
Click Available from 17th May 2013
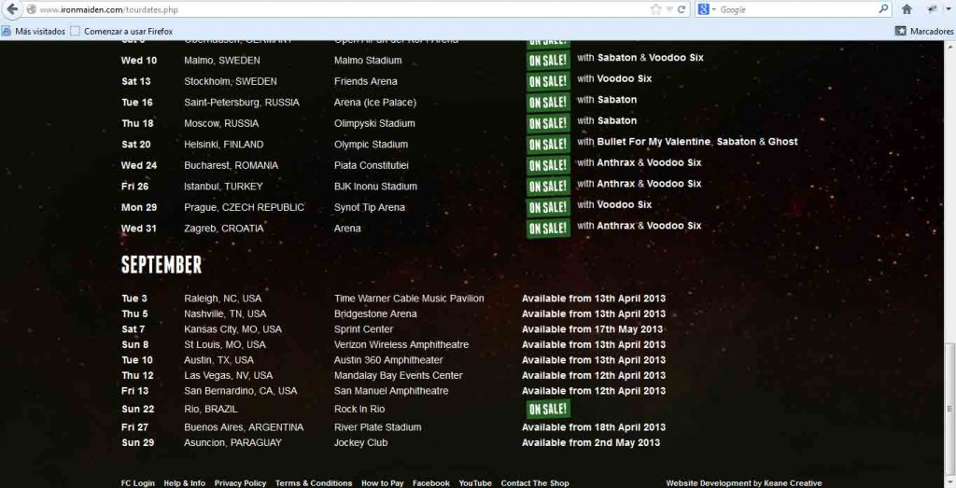(x=592, y=329)
